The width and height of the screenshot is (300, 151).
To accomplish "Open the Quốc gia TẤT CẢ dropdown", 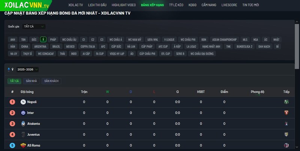I will [34, 26].
